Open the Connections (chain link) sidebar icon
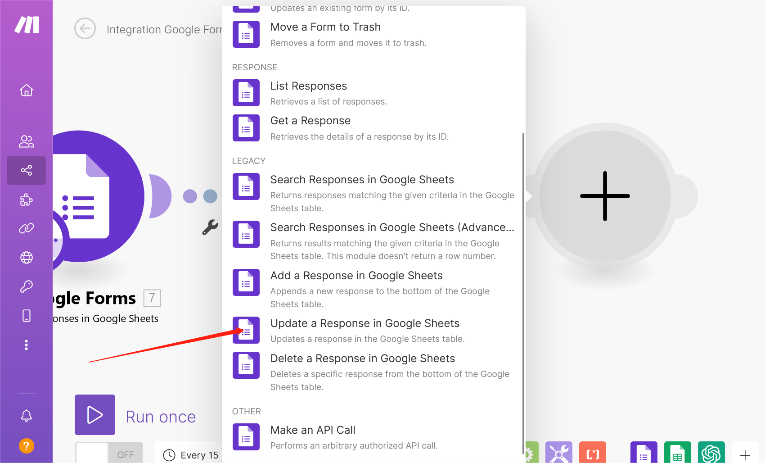 click(27, 228)
